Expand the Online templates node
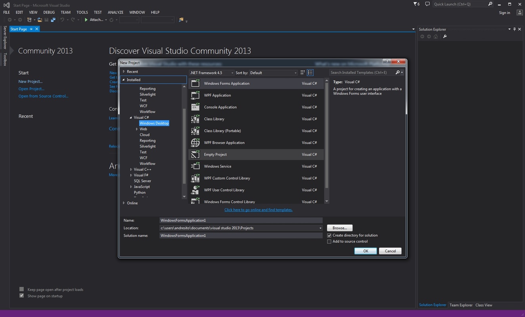 click(124, 203)
